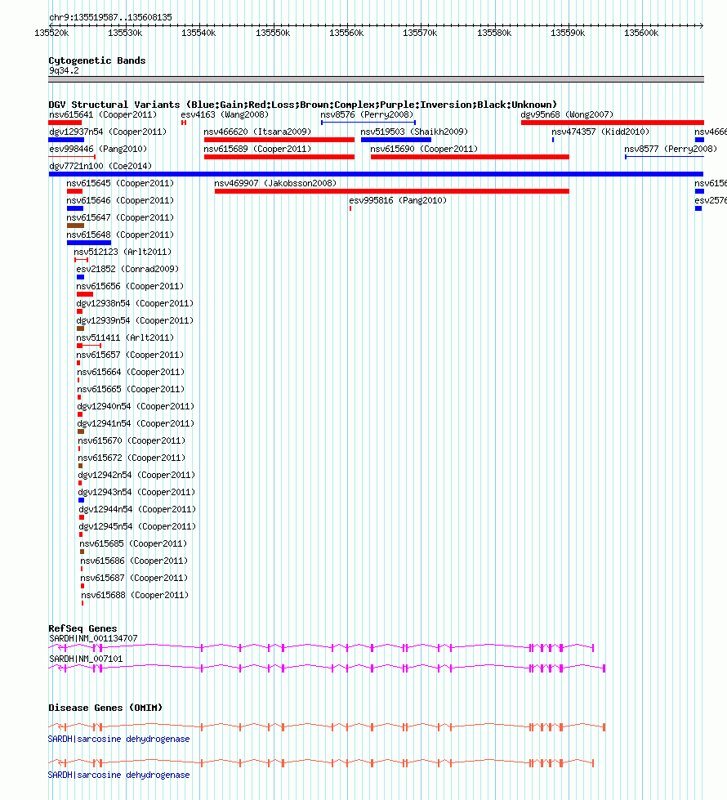Open variant nsv615689 (Cooper2011)

[x=257, y=149]
